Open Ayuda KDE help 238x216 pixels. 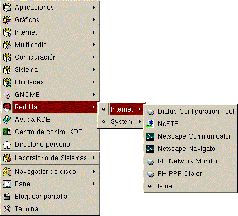50,120
